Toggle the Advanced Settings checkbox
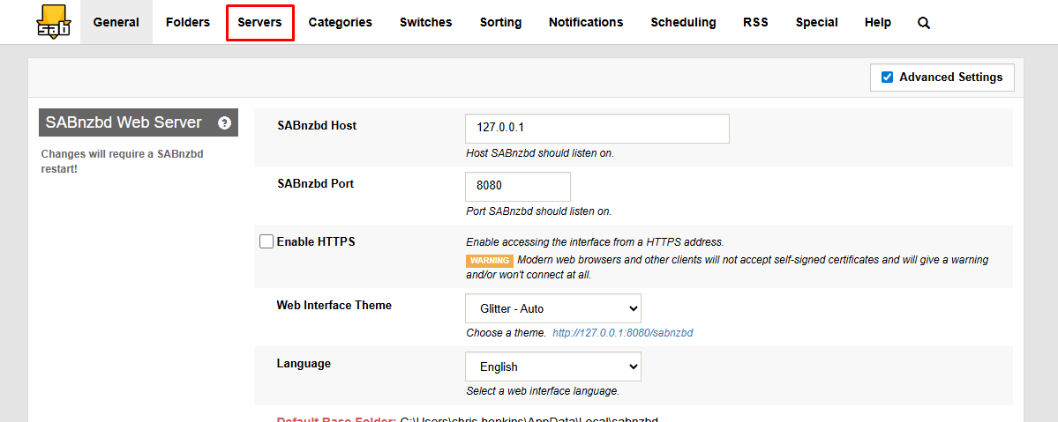Image resolution: width=1058 pixels, height=422 pixels. pyautogui.click(x=888, y=78)
